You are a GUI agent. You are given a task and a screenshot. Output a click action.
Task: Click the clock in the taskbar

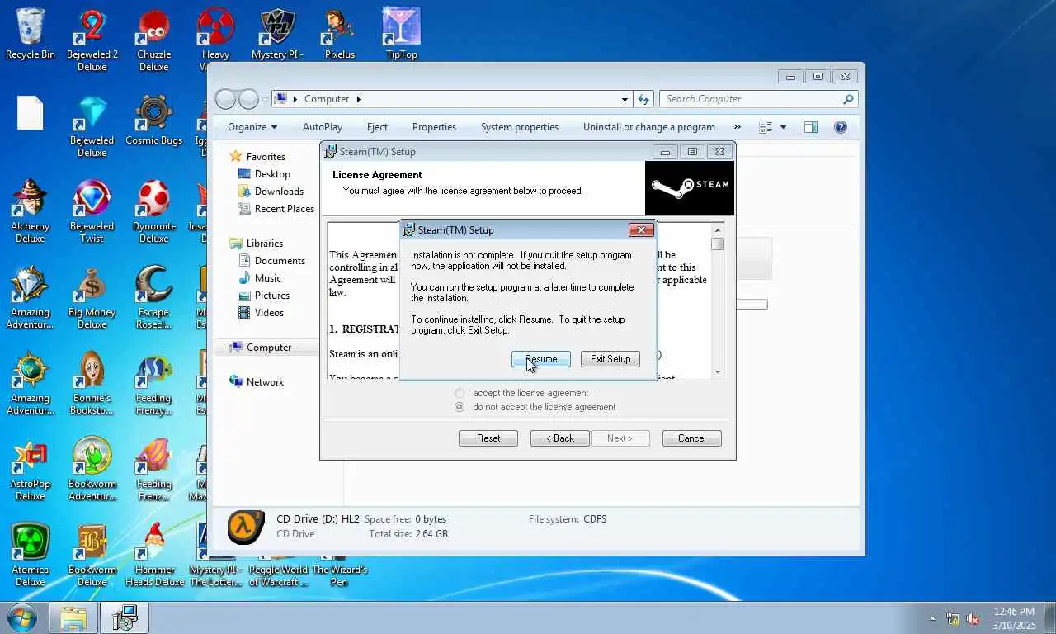1014,618
